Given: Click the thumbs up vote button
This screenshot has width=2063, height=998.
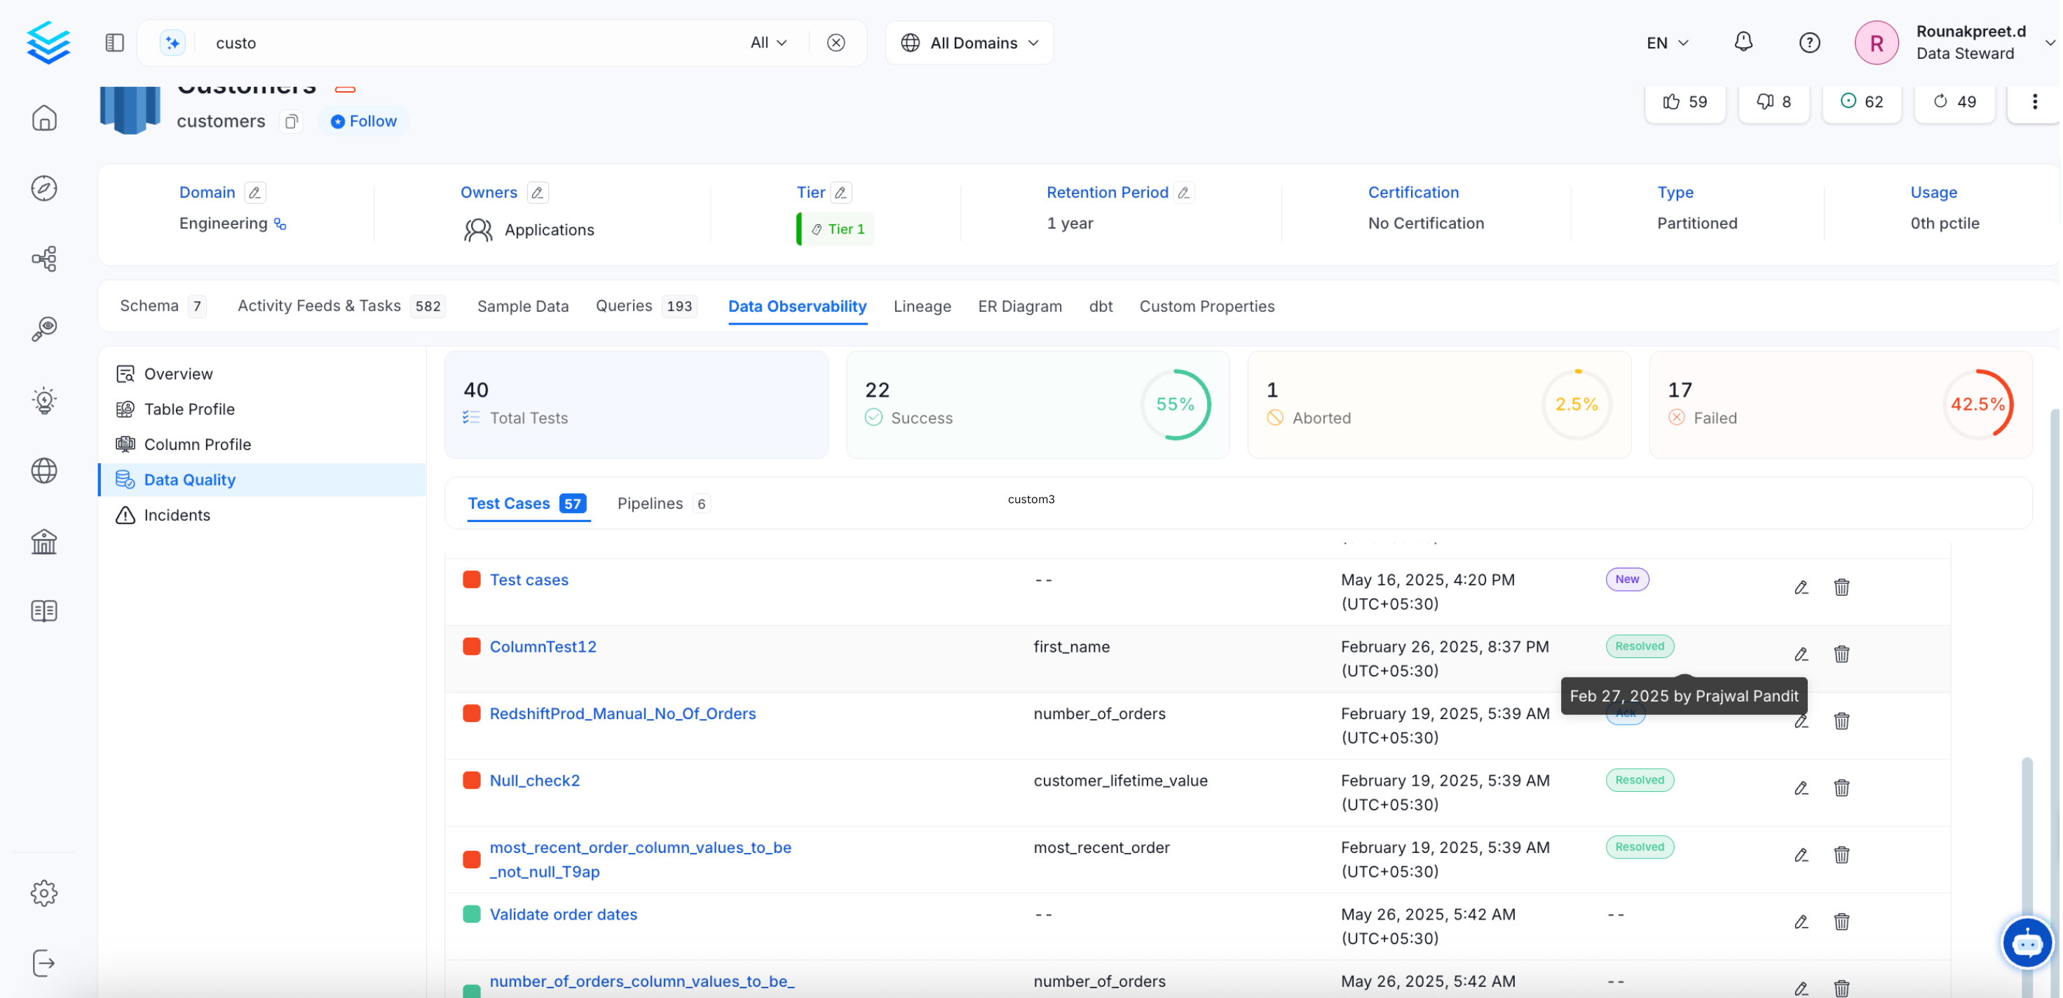Looking at the screenshot, I should click(x=1685, y=102).
